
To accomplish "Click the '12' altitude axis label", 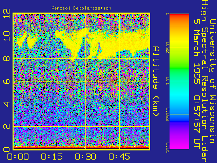I will 6,14.
